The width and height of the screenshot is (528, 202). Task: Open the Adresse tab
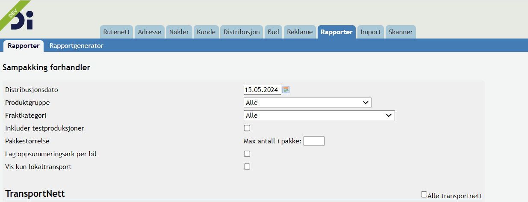150,32
